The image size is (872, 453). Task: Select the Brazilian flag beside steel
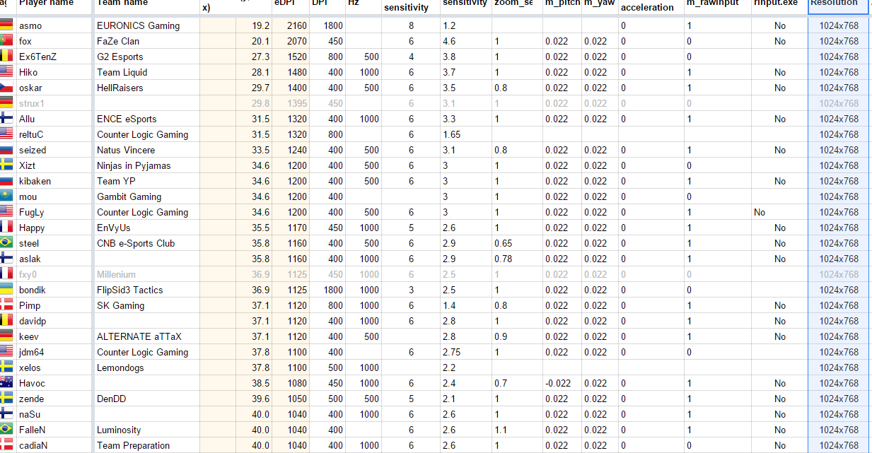[x=6, y=243]
